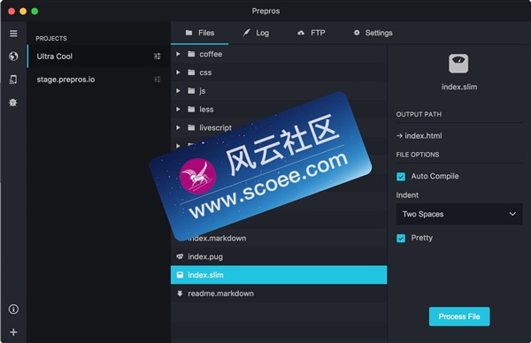Click the index.slim file icon in list
The width and height of the screenshot is (531, 343).
coord(180,275)
